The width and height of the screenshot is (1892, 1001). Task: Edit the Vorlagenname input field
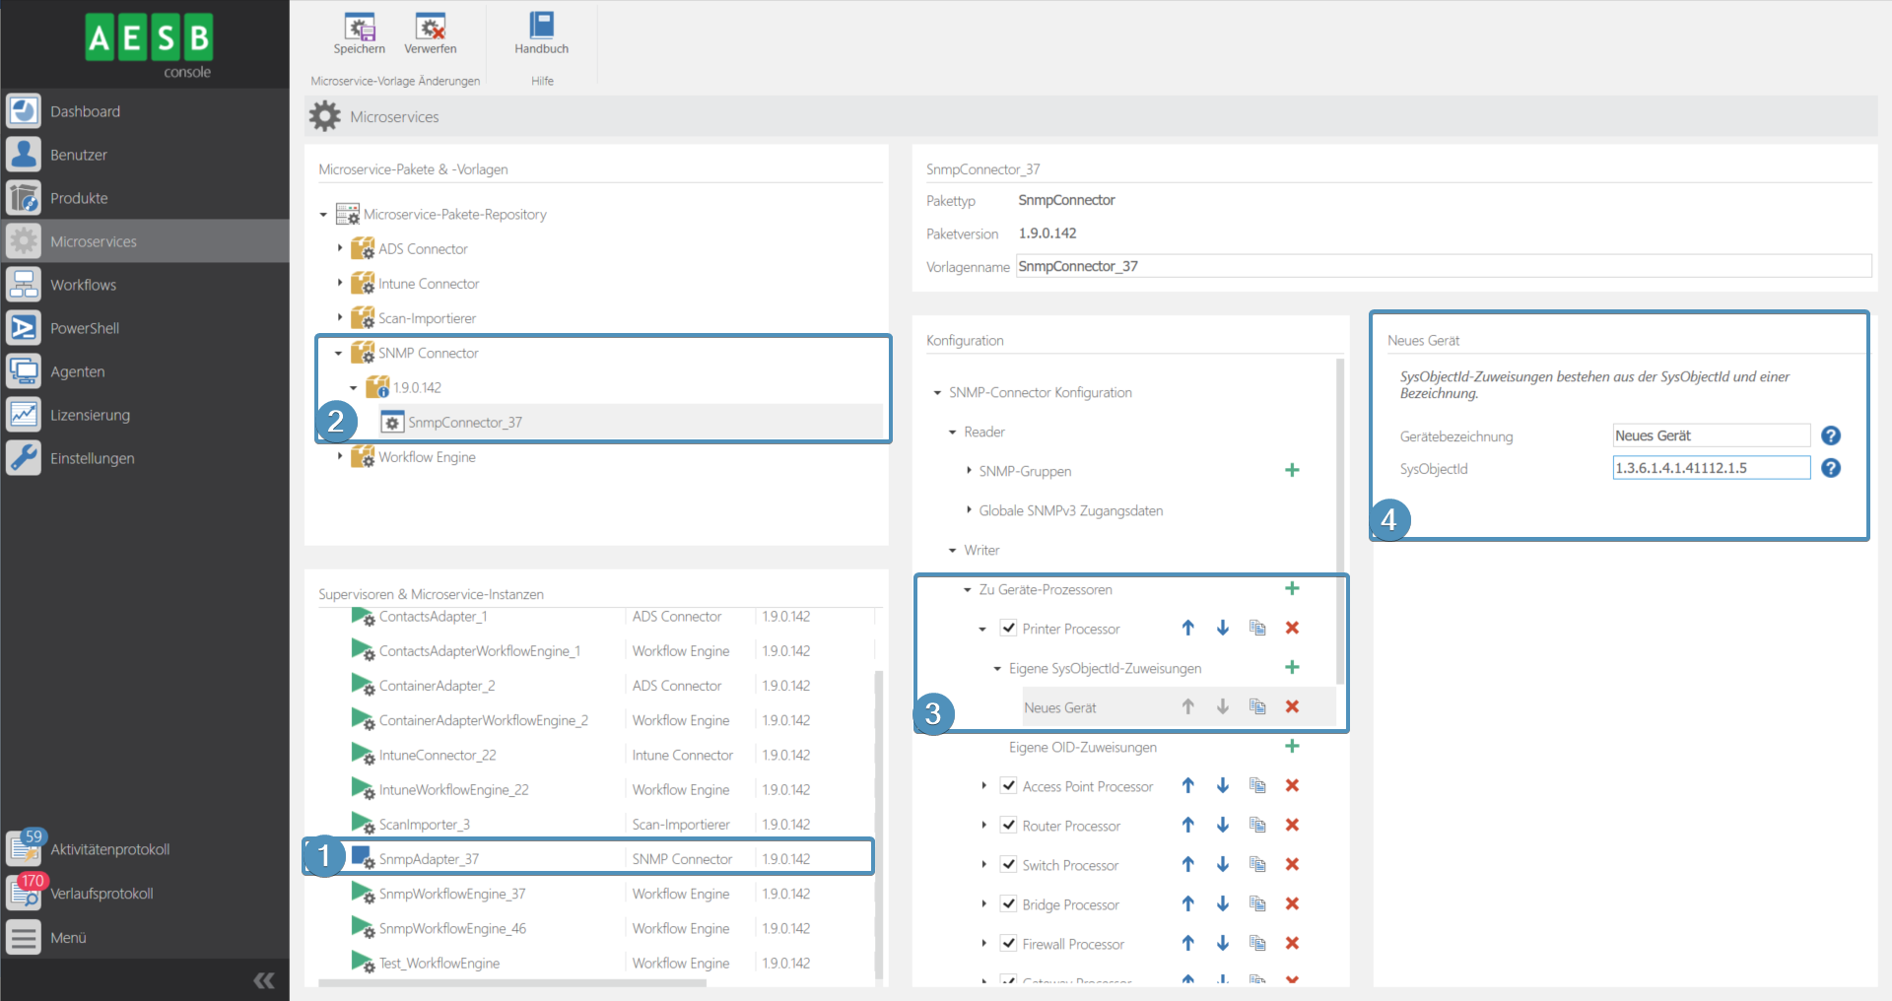tap(1444, 266)
